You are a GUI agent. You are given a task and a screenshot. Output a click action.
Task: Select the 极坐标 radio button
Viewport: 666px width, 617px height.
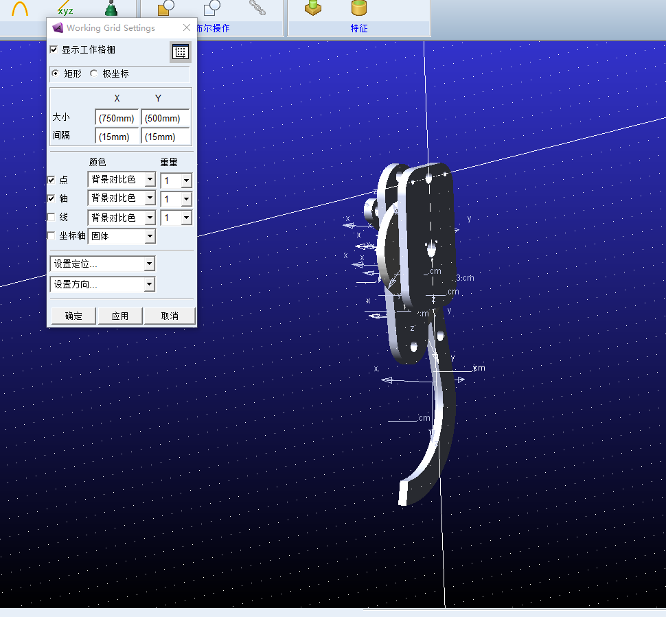pyautogui.click(x=94, y=73)
